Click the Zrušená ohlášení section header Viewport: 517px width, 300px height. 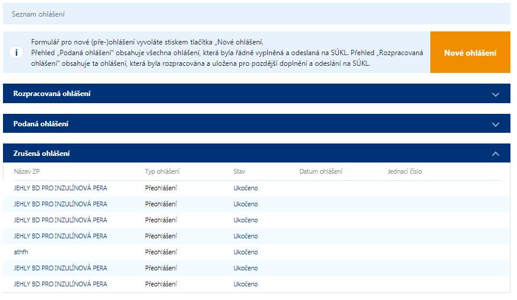coord(256,153)
